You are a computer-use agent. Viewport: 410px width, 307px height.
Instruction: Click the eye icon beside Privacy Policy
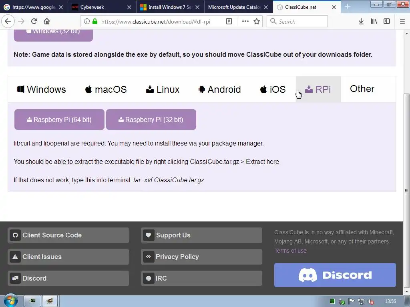pyautogui.click(x=148, y=257)
